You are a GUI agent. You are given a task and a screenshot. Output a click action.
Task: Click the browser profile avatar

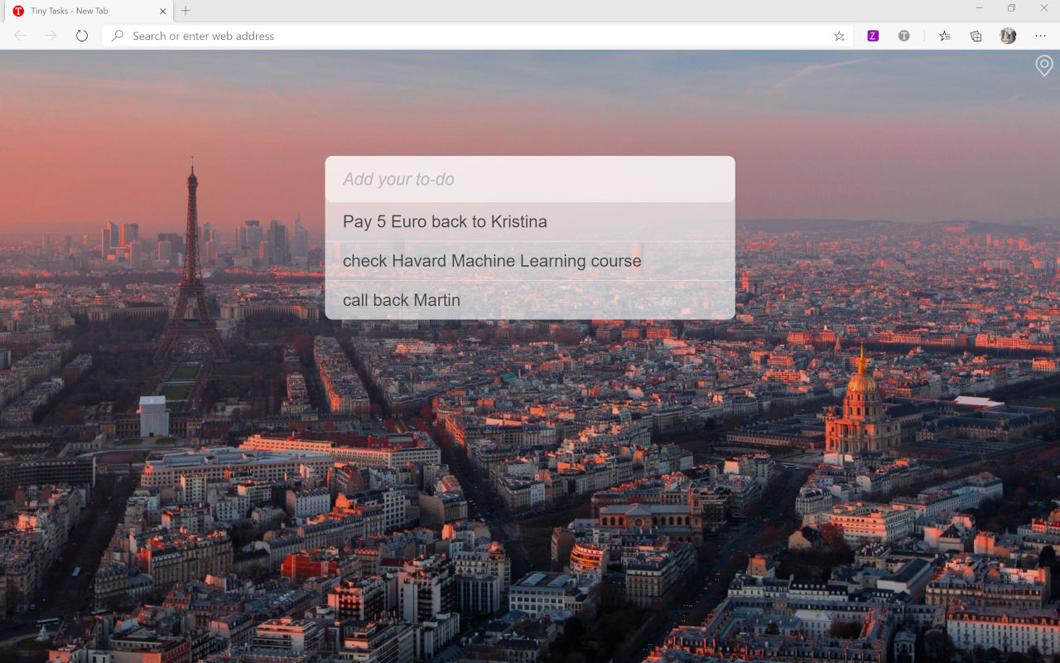[1007, 36]
